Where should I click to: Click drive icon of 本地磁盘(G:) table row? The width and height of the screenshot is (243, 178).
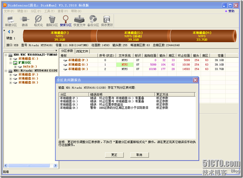click(x=65, y=65)
